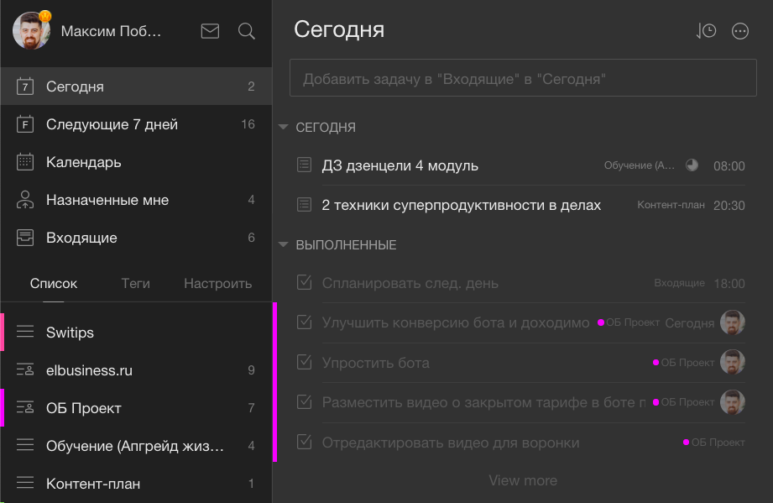The width and height of the screenshot is (773, 503).
Task: Select the 'Сегодня' calendar icon in sidebar
Action: pos(24,86)
